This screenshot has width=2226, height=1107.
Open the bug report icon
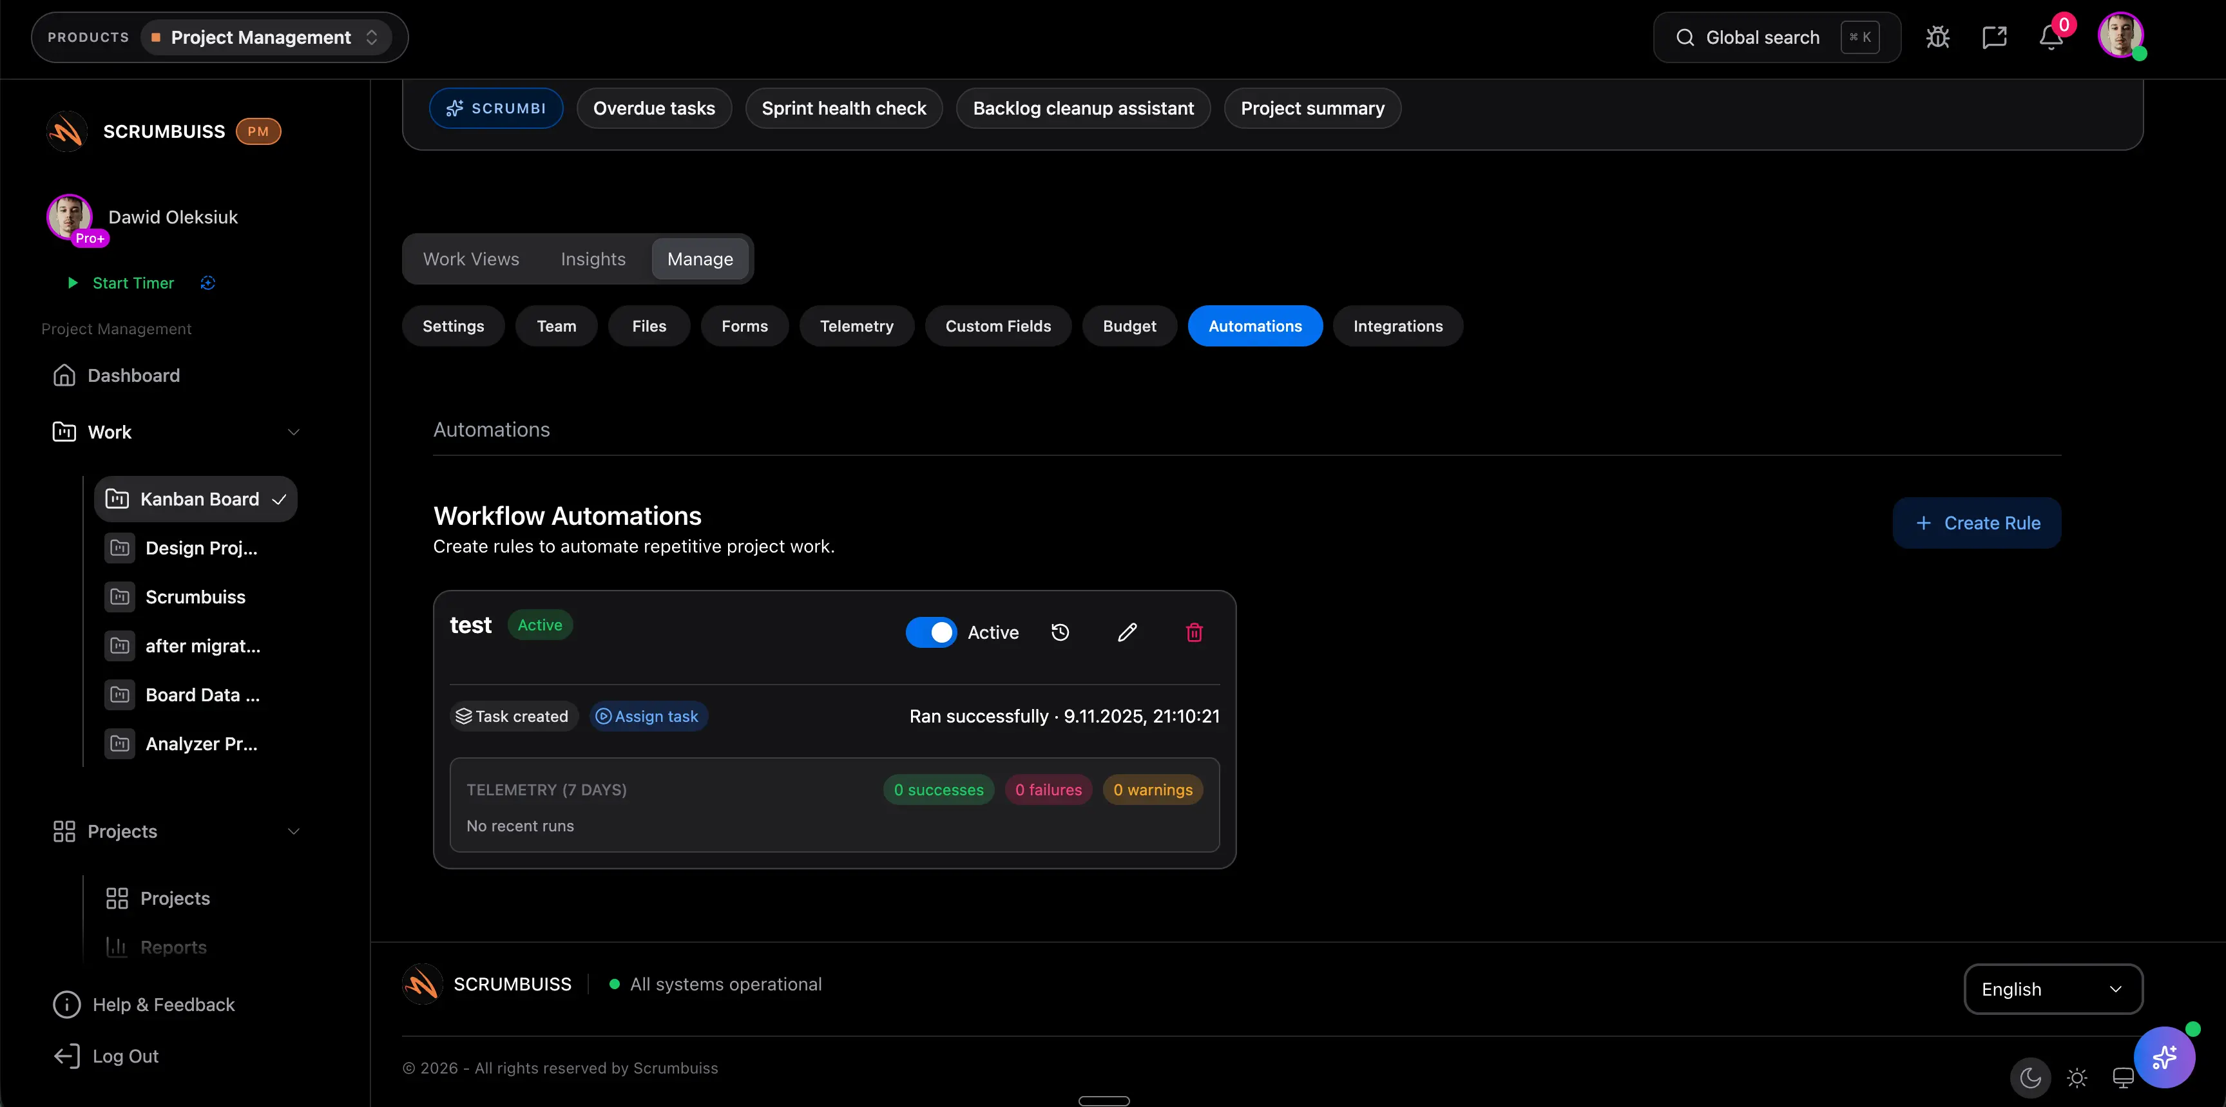coord(1937,36)
